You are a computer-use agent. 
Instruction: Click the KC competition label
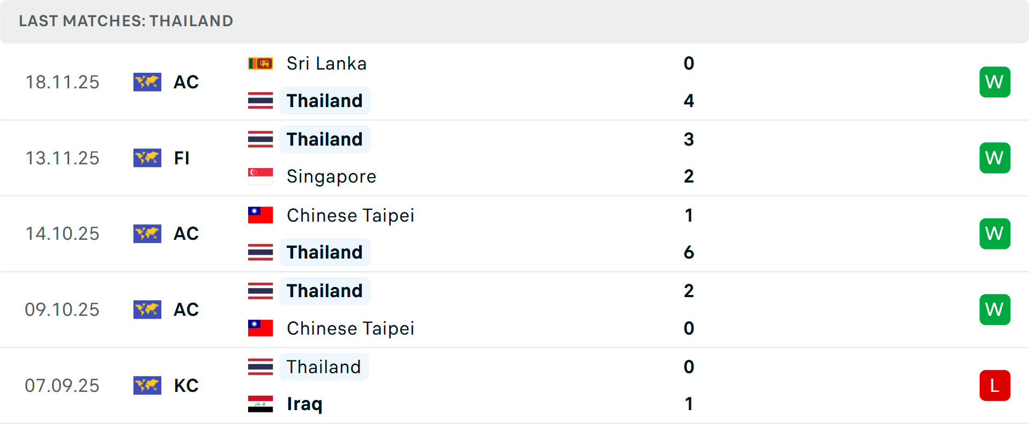186,385
